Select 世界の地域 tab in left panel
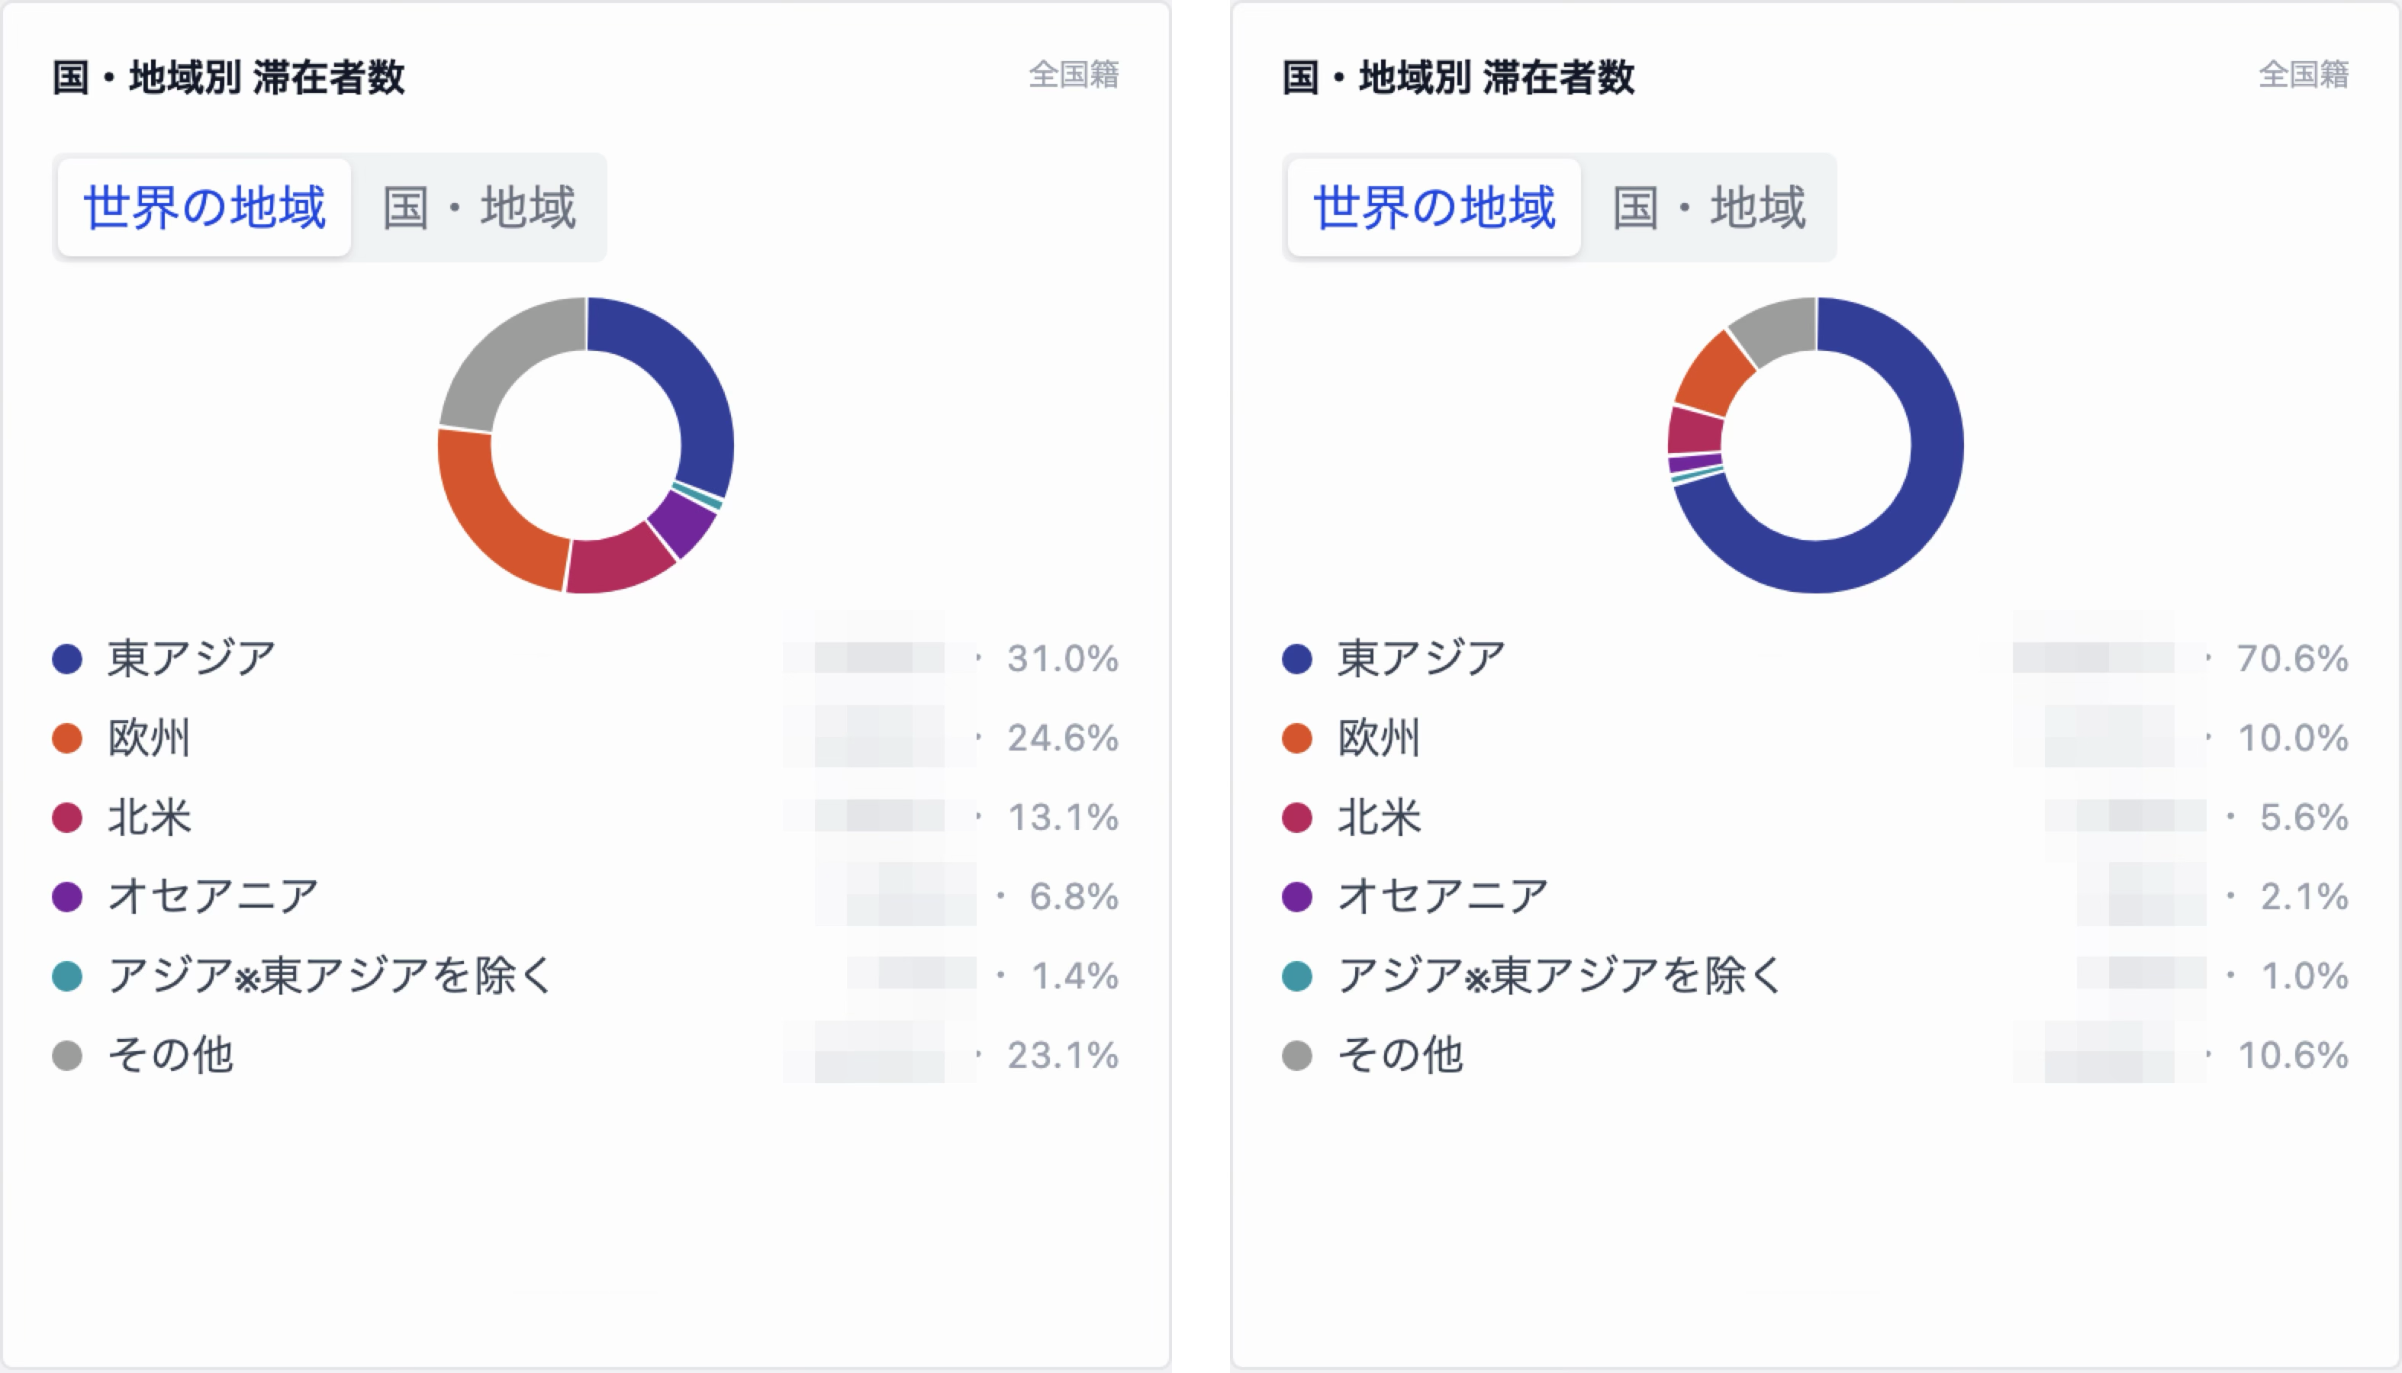 point(204,207)
